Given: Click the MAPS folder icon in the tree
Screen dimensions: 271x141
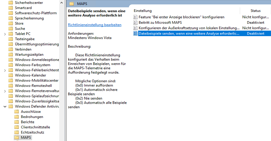Looking at the screenshot, I should tap(17, 137).
